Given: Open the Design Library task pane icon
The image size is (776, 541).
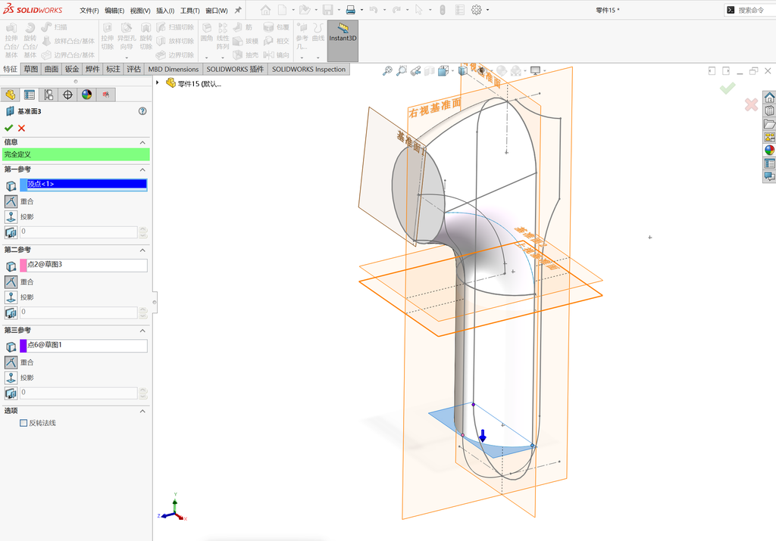Looking at the screenshot, I should click(770, 110).
